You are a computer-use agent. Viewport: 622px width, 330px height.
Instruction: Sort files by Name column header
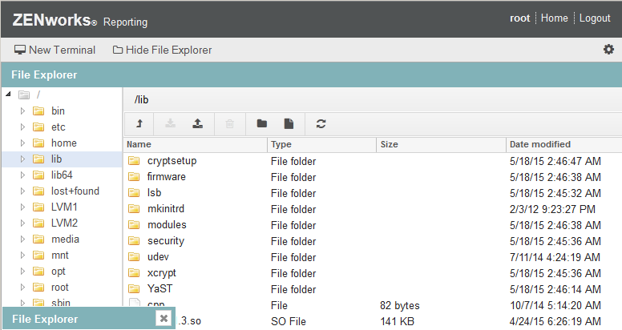[139, 144]
